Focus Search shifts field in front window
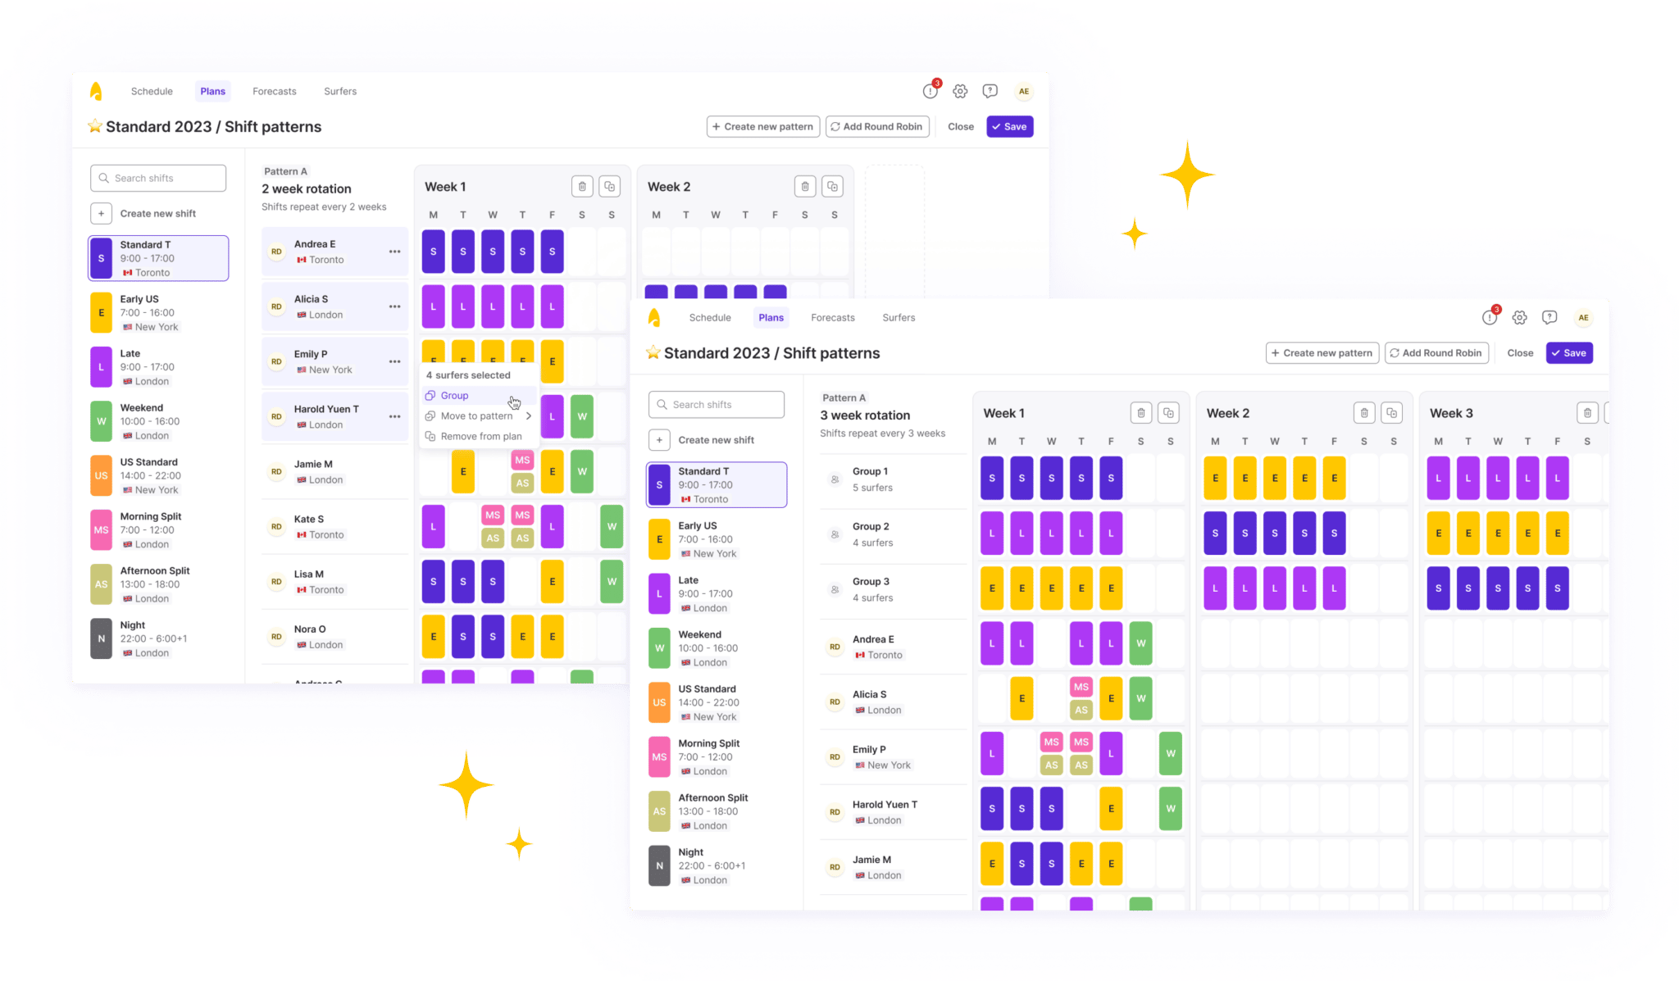1679x981 pixels. [717, 404]
